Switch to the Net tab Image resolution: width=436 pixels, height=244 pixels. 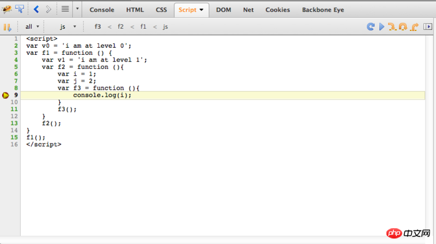coord(249,10)
